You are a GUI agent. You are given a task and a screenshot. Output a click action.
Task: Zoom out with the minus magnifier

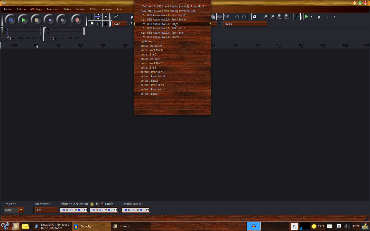click(x=272, y=17)
